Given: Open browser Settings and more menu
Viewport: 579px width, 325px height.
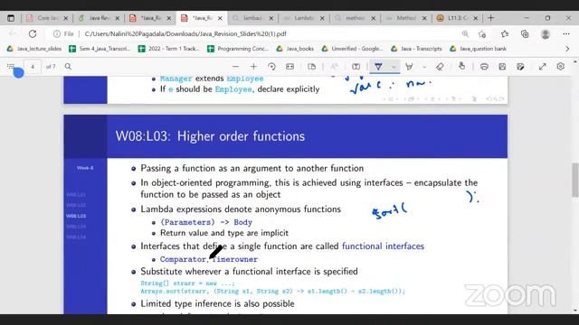Looking at the screenshot, I should (x=566, y=34).
